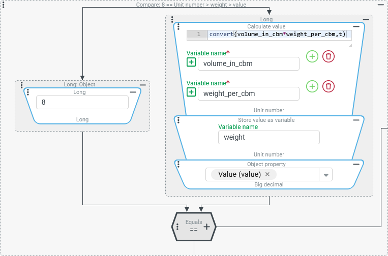This screenshot has width=388, height=256.
Task: Open drag handle menu of outer Compare block
Action: pyautogui.click(x=3, y=4)
